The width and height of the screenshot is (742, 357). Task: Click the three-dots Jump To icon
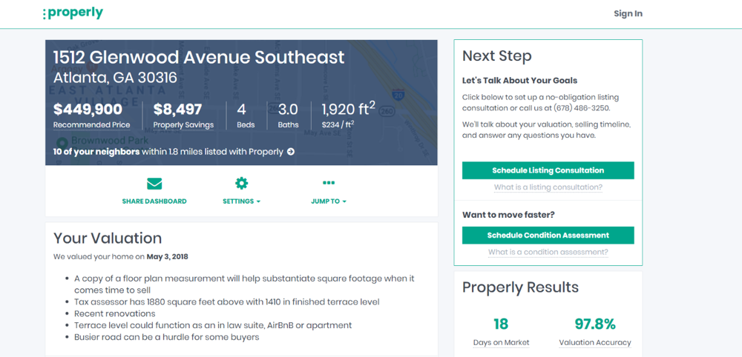329,183
